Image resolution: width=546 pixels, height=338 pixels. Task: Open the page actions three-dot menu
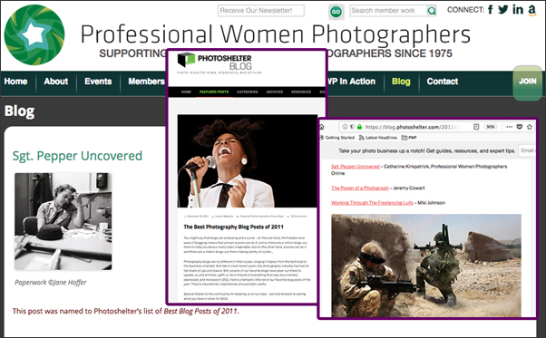click(509, 127)
